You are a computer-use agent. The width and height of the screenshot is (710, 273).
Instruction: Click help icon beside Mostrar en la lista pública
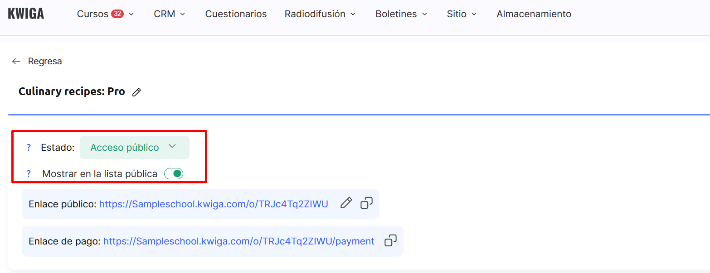(29, 174)
